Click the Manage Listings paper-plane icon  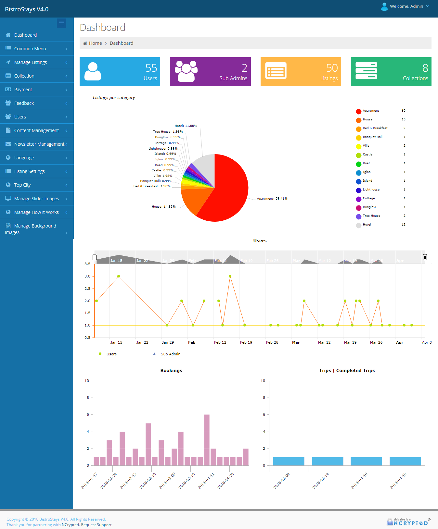coord(8,62)
